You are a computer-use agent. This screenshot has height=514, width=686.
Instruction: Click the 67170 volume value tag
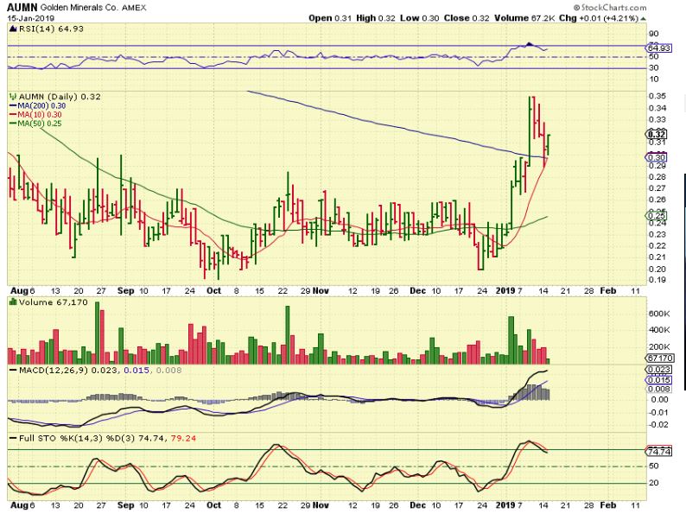click(x=659, y=357)
